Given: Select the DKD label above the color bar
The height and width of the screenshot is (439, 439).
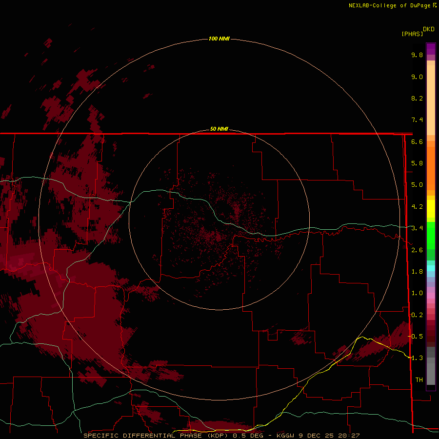Looking at the screenshot, I should click(429, 29).
